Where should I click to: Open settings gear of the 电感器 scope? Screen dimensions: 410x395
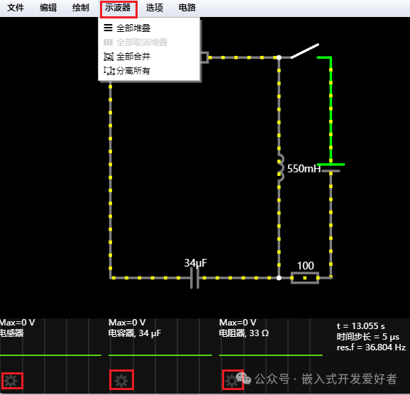(x=11, y=381)
